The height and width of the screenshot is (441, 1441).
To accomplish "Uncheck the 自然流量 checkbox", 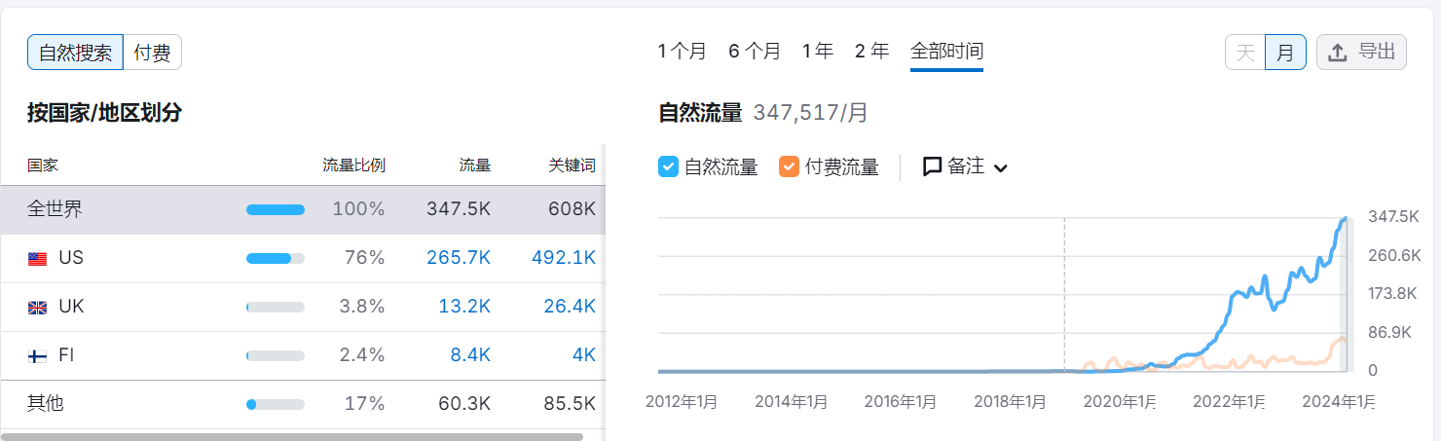I will point(668,166).
